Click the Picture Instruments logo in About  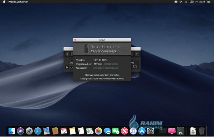[x=86, y=49]
